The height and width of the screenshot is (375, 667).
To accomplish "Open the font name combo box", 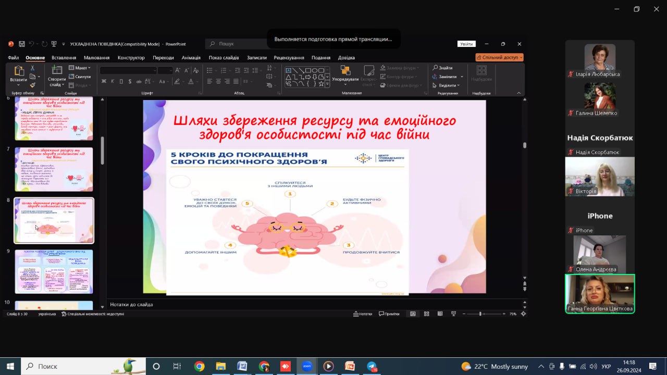I will [x=128, y=70].
